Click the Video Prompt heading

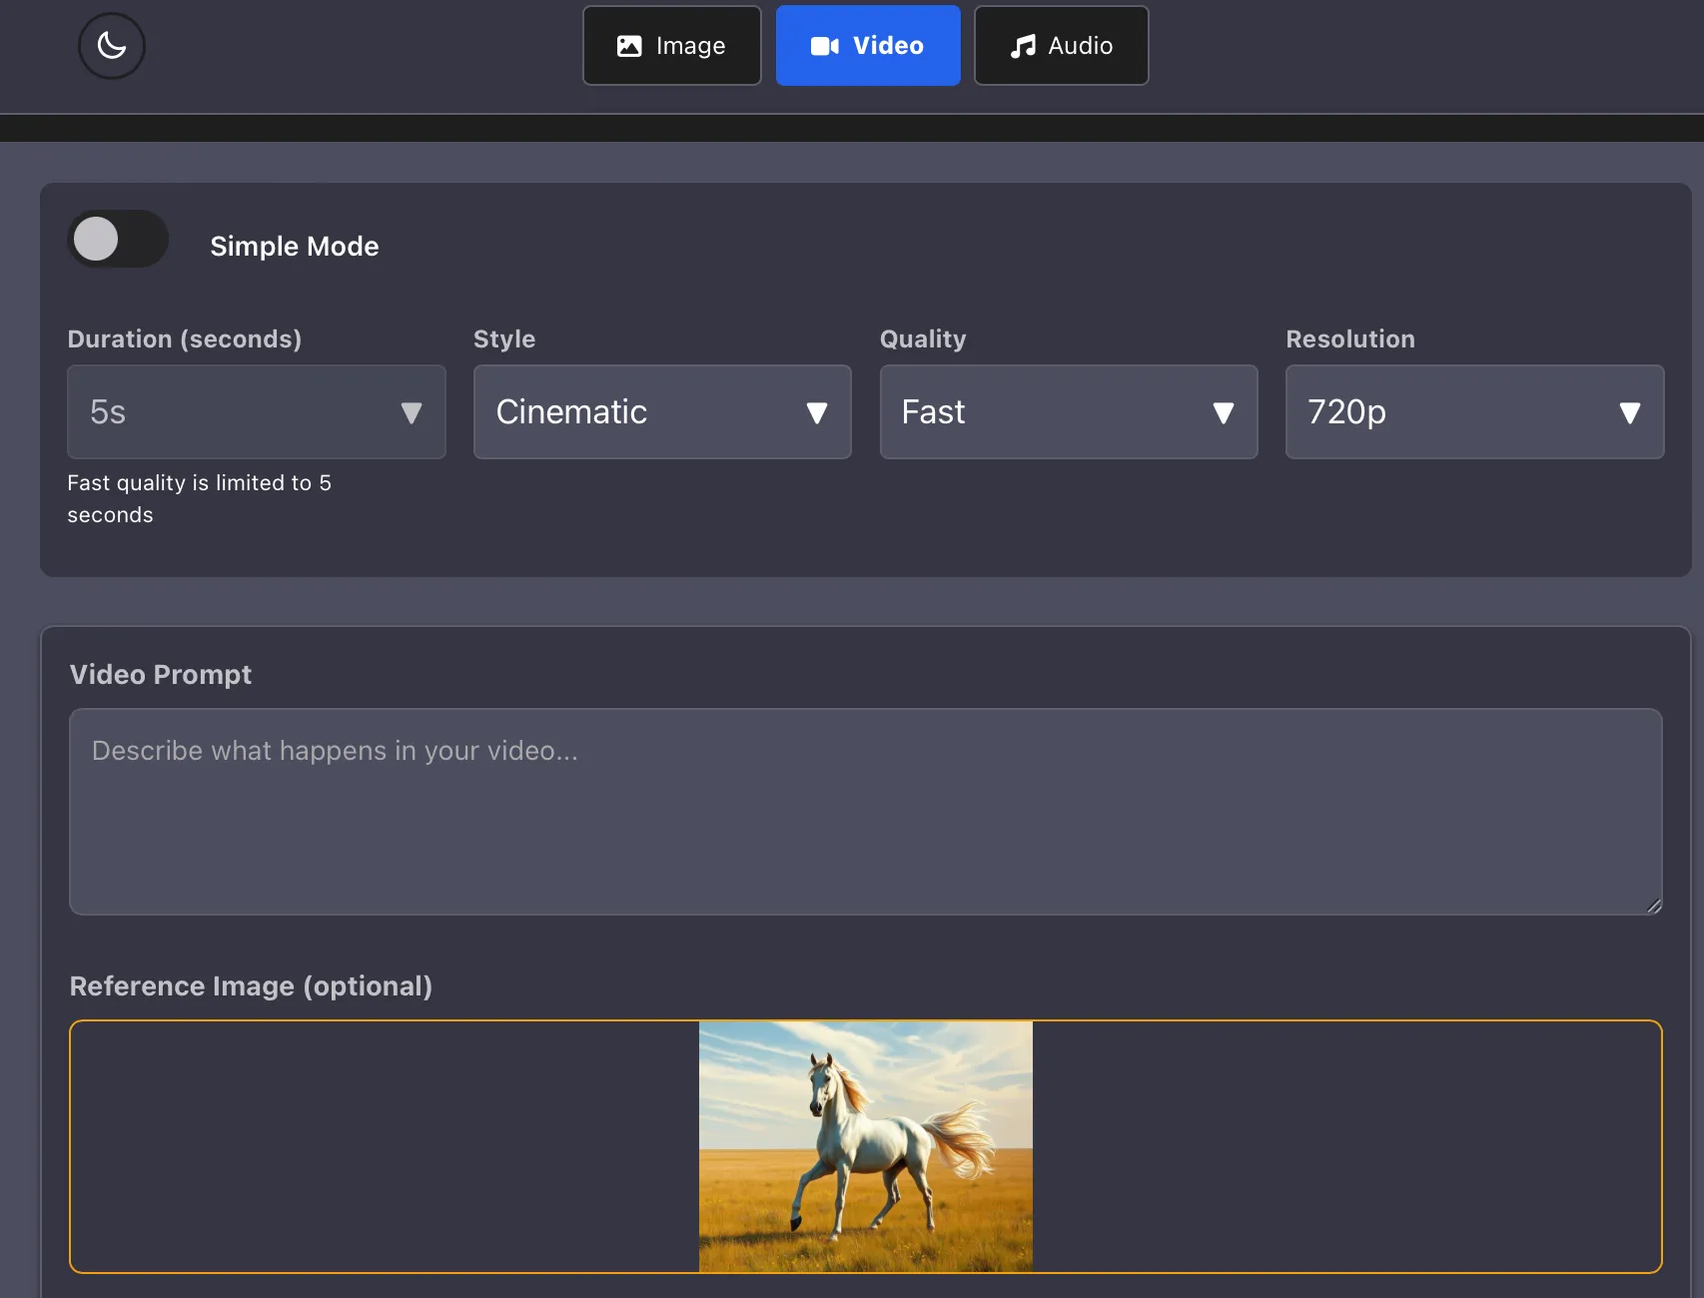coord(161,675)
